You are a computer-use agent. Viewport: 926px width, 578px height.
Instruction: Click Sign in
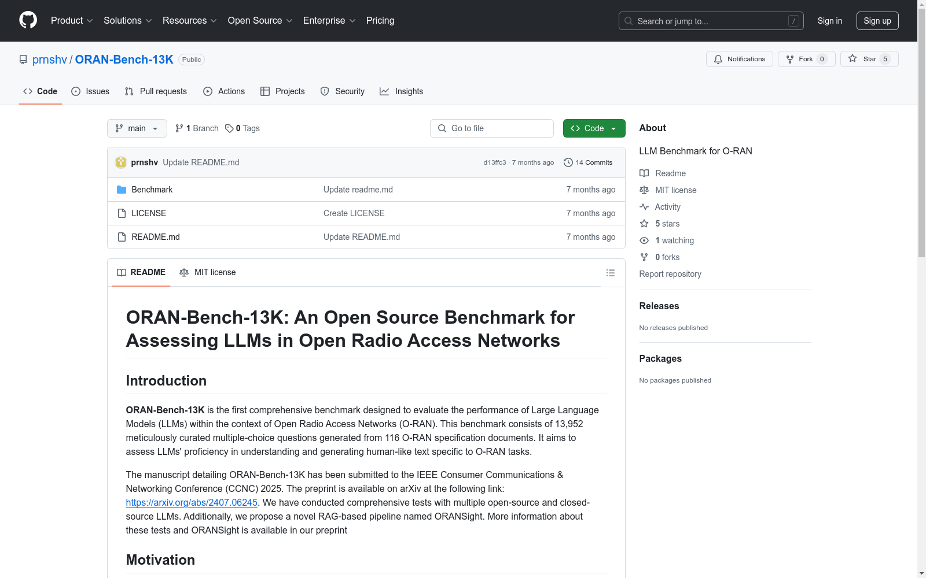(830, 21)
